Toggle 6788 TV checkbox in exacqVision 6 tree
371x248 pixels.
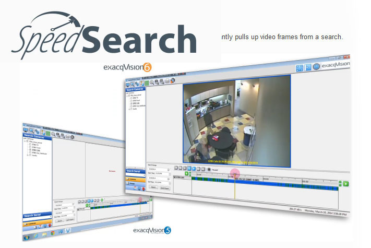point(131,98)
